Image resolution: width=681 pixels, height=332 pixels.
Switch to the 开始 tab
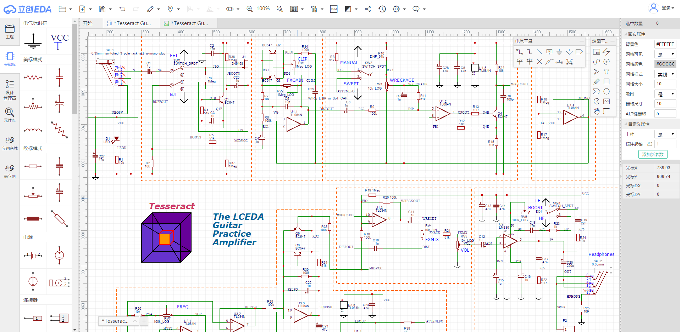coord(88,23)
